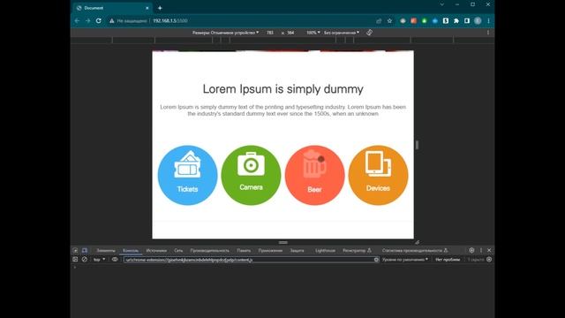This screenshot has width=565, height=318.
Task: Open the Chrome three-dot menu
Action: (x=488, y=21)
